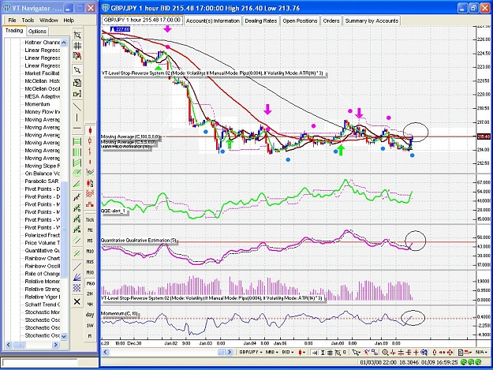
Task: Open the Orders tab
Action: coord(331,21)
